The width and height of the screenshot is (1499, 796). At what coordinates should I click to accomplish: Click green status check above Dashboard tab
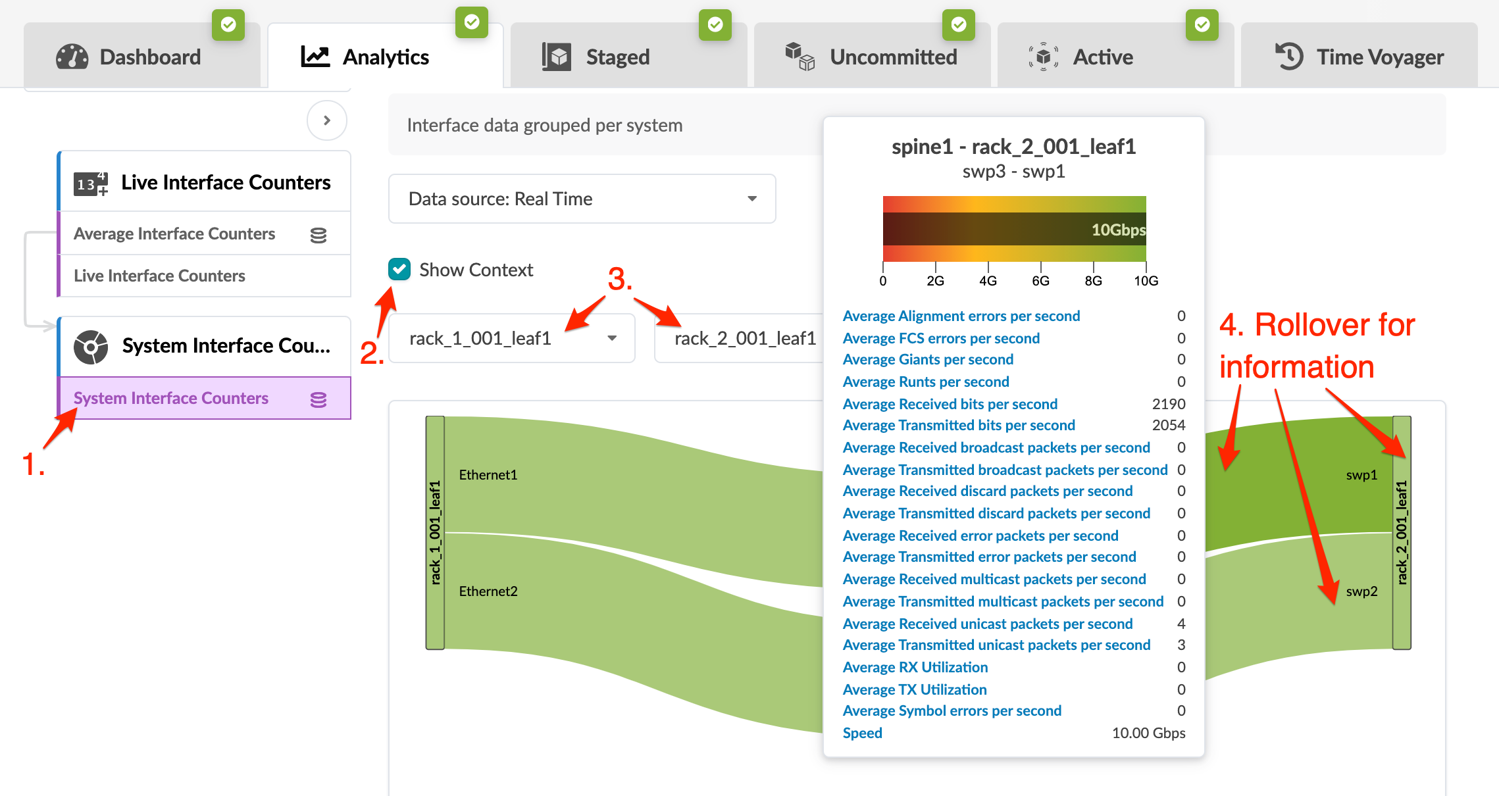[x=228, y=25]
